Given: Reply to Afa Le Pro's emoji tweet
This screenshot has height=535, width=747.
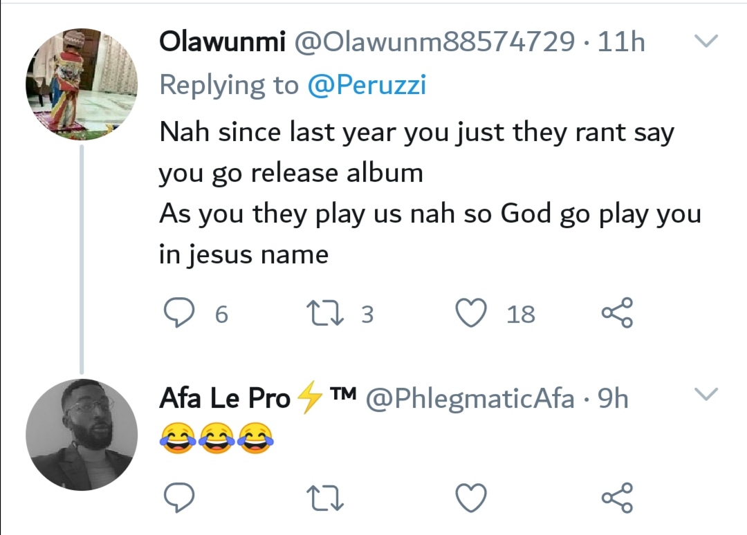Looking at the screenshot, I should (178, 496).
